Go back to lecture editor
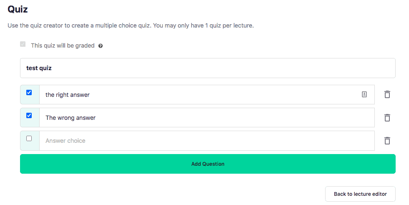Image resolution: width=409 pixels, height=205 pixels. point(360,194)
